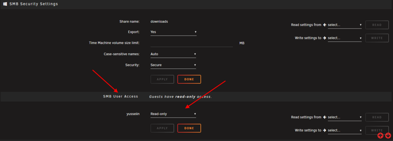Open the Export dropdown showing Yes

point(173,32)
